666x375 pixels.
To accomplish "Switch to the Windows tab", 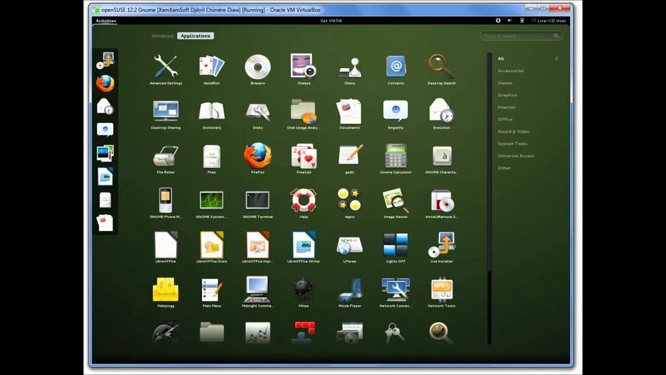I will pyautogui.click(x=162, y=36).
